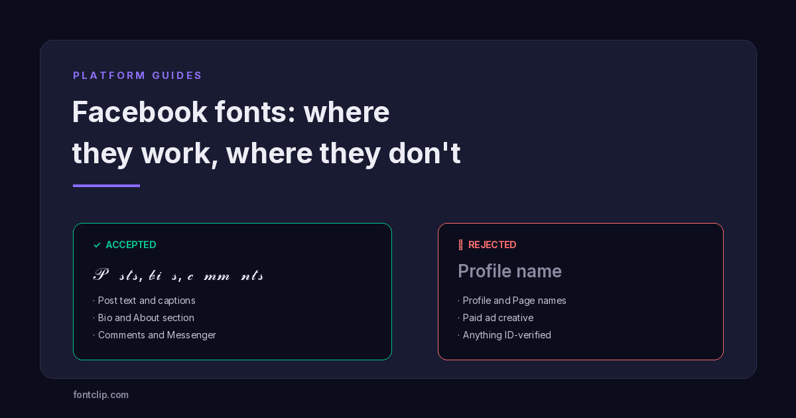This screenshot has width=796, height=418.
Task: Click "Paid ad creative"
Action: (x=497, y=318)
